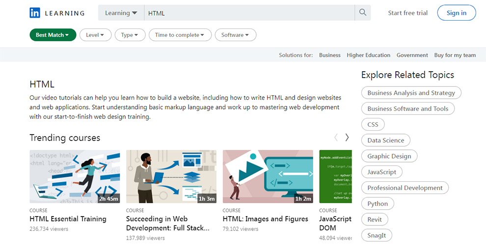
Task: Open Higher Education solutions link
Action: coord(369,55)
